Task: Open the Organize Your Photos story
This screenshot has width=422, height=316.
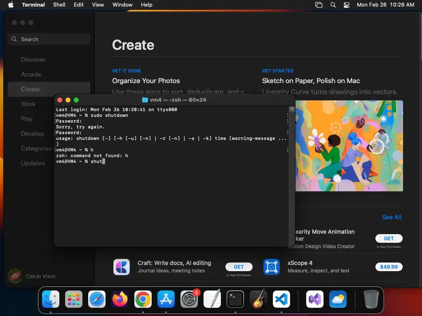Action: coord(146,81)
